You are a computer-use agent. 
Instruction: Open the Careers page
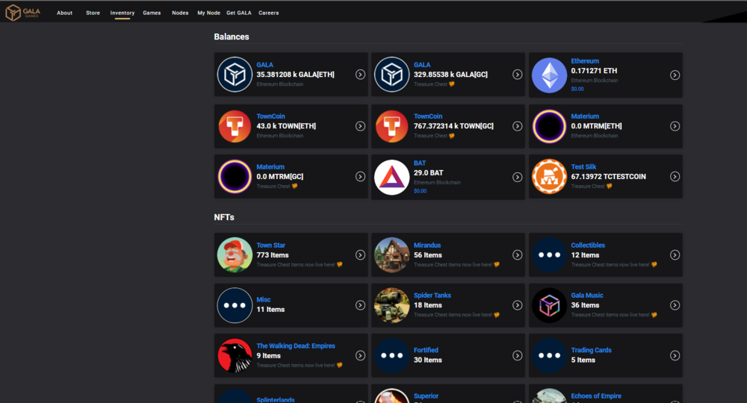click(x=269, y=13)
